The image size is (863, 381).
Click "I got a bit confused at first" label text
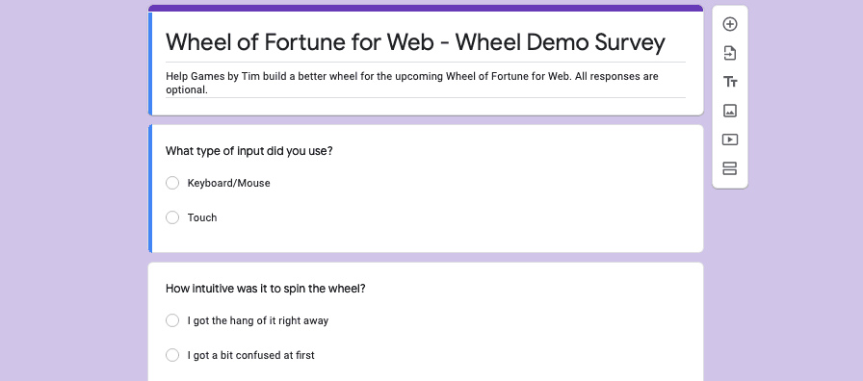[251, 355]
